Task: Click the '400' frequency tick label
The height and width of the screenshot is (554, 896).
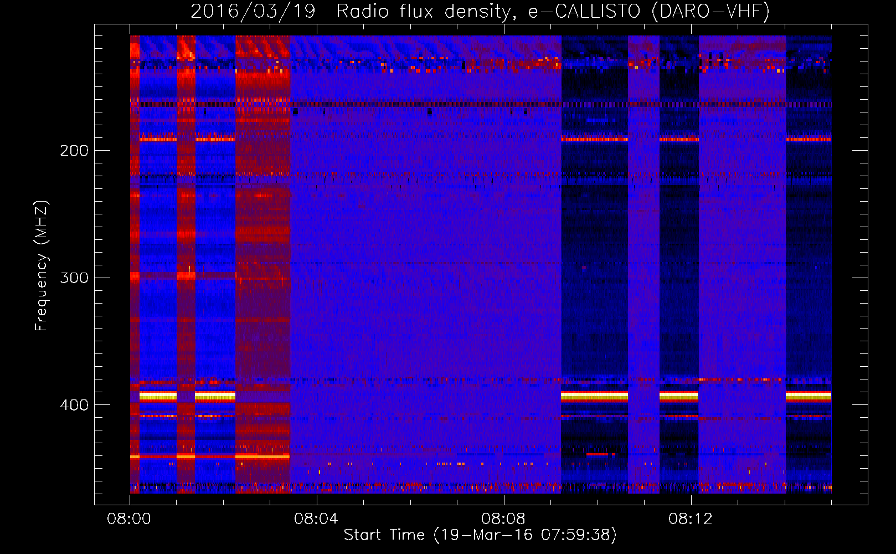Action: [x=74, y=405]
